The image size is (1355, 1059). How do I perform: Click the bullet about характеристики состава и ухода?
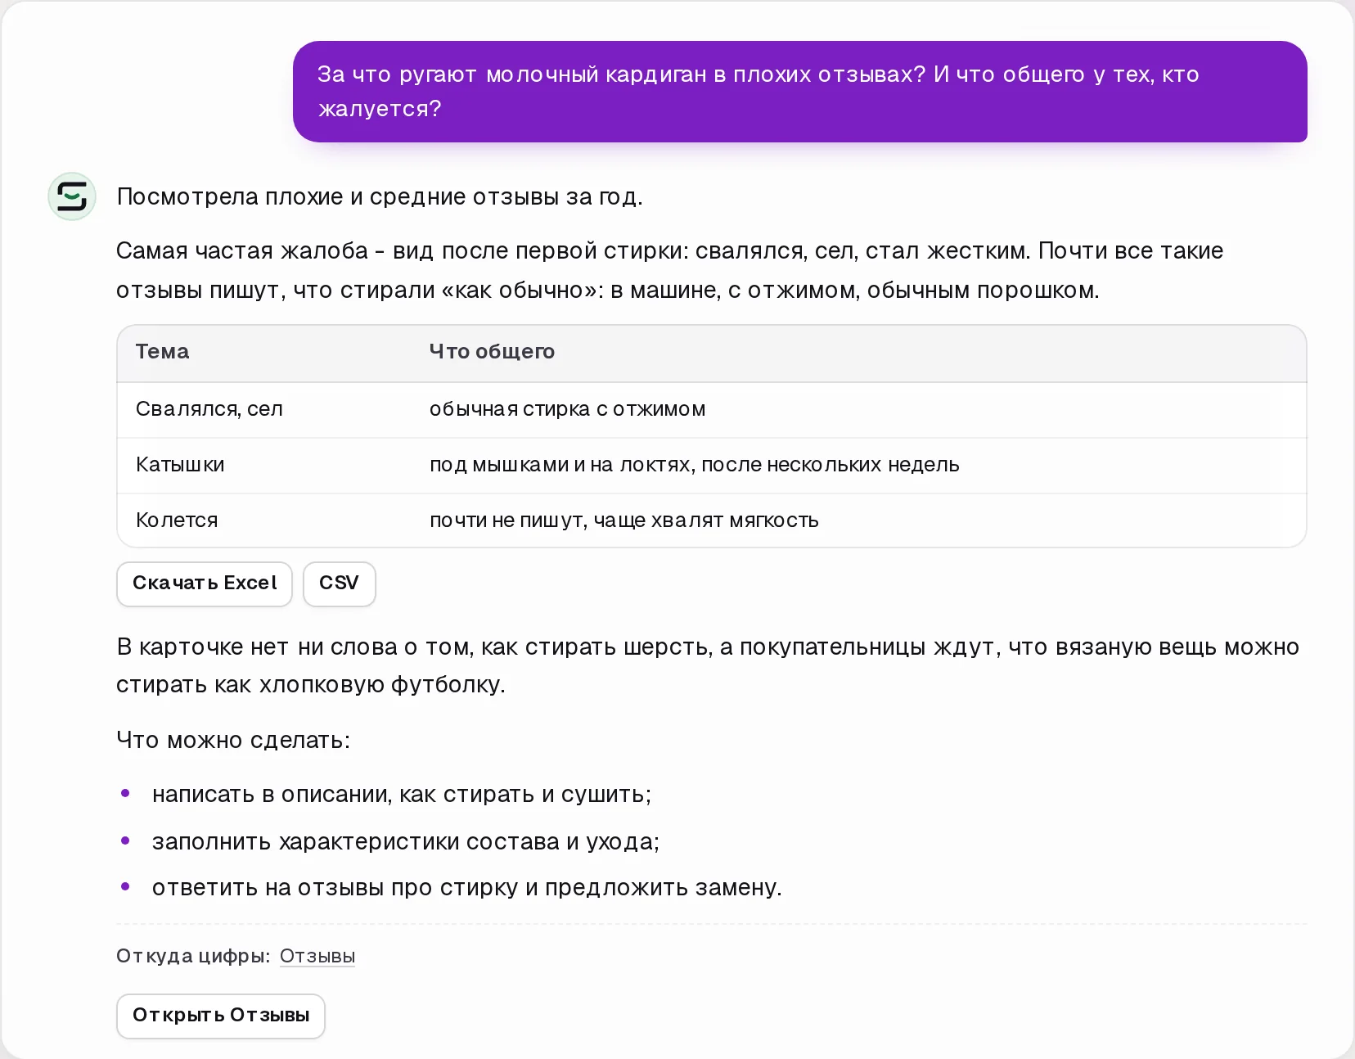click(x=405, y=841)
